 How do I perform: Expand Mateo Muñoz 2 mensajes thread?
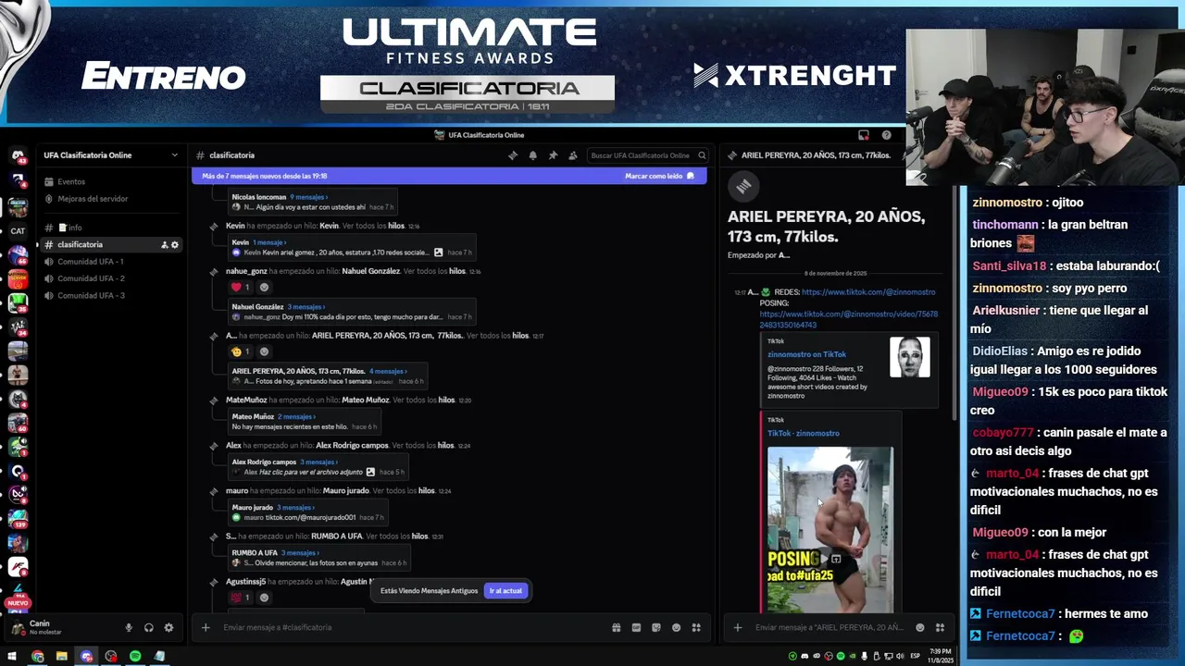296,416
